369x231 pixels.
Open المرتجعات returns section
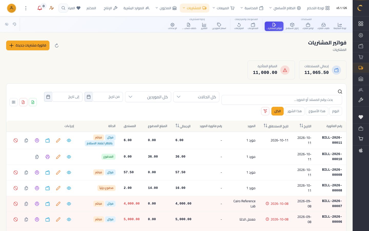tap(239, 26)
